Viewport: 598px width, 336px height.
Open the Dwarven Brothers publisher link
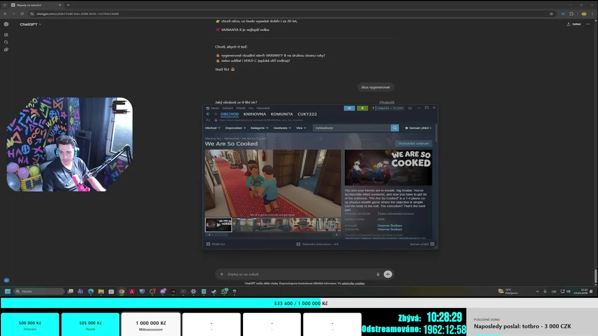390,229
